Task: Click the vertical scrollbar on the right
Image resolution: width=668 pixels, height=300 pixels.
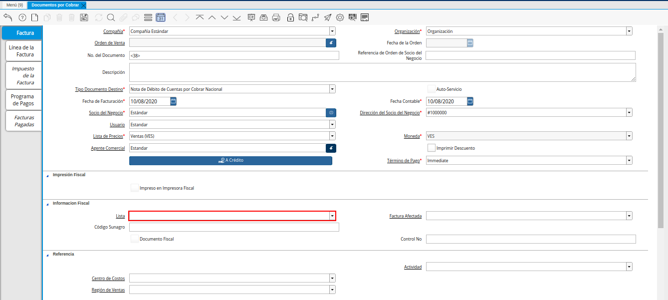Action: 661,125
